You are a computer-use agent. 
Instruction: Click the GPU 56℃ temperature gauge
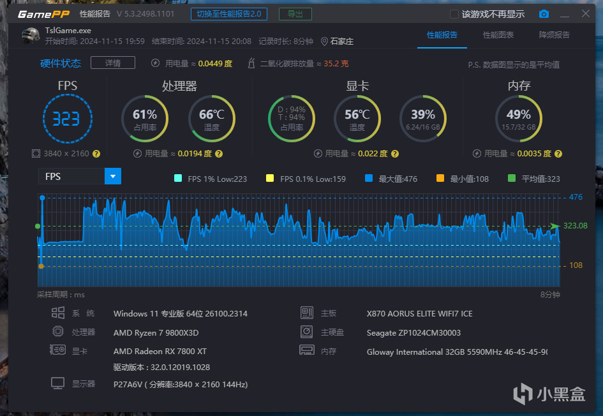(x=357, y=119)
